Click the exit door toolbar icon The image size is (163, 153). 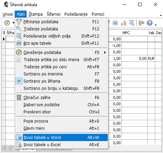click(141, 23)
